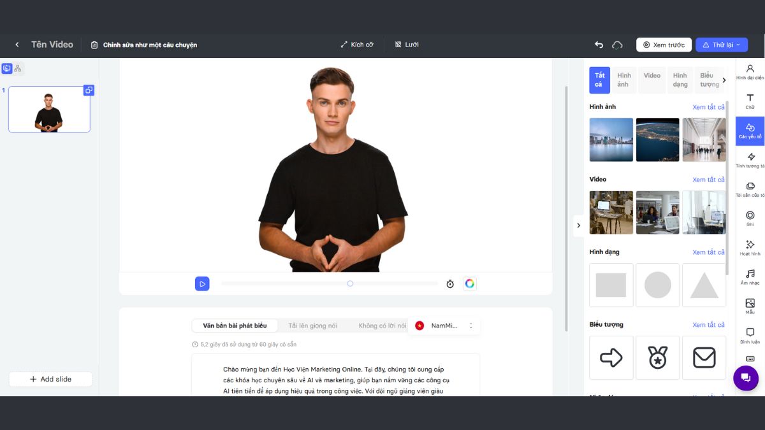This screenshot has height=430, width=765.
Task: Open the purple chat support bubble
Action: [746, 378]
